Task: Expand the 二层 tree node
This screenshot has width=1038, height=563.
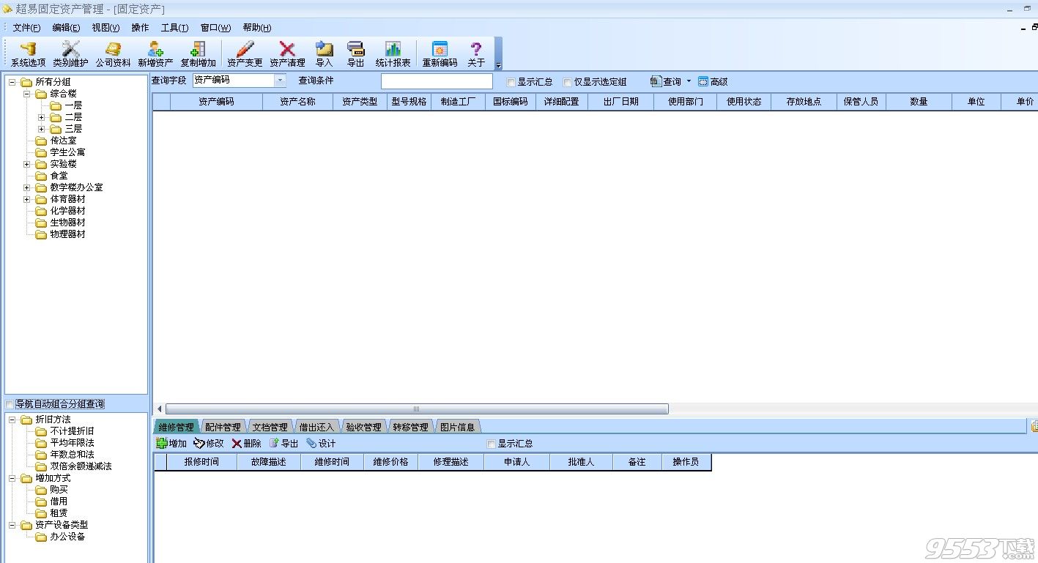Action: tap(42, 116)
